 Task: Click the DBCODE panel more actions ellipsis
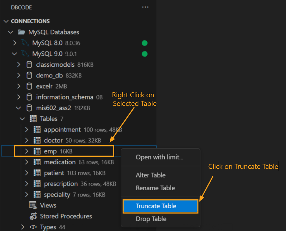click(145, 7)
